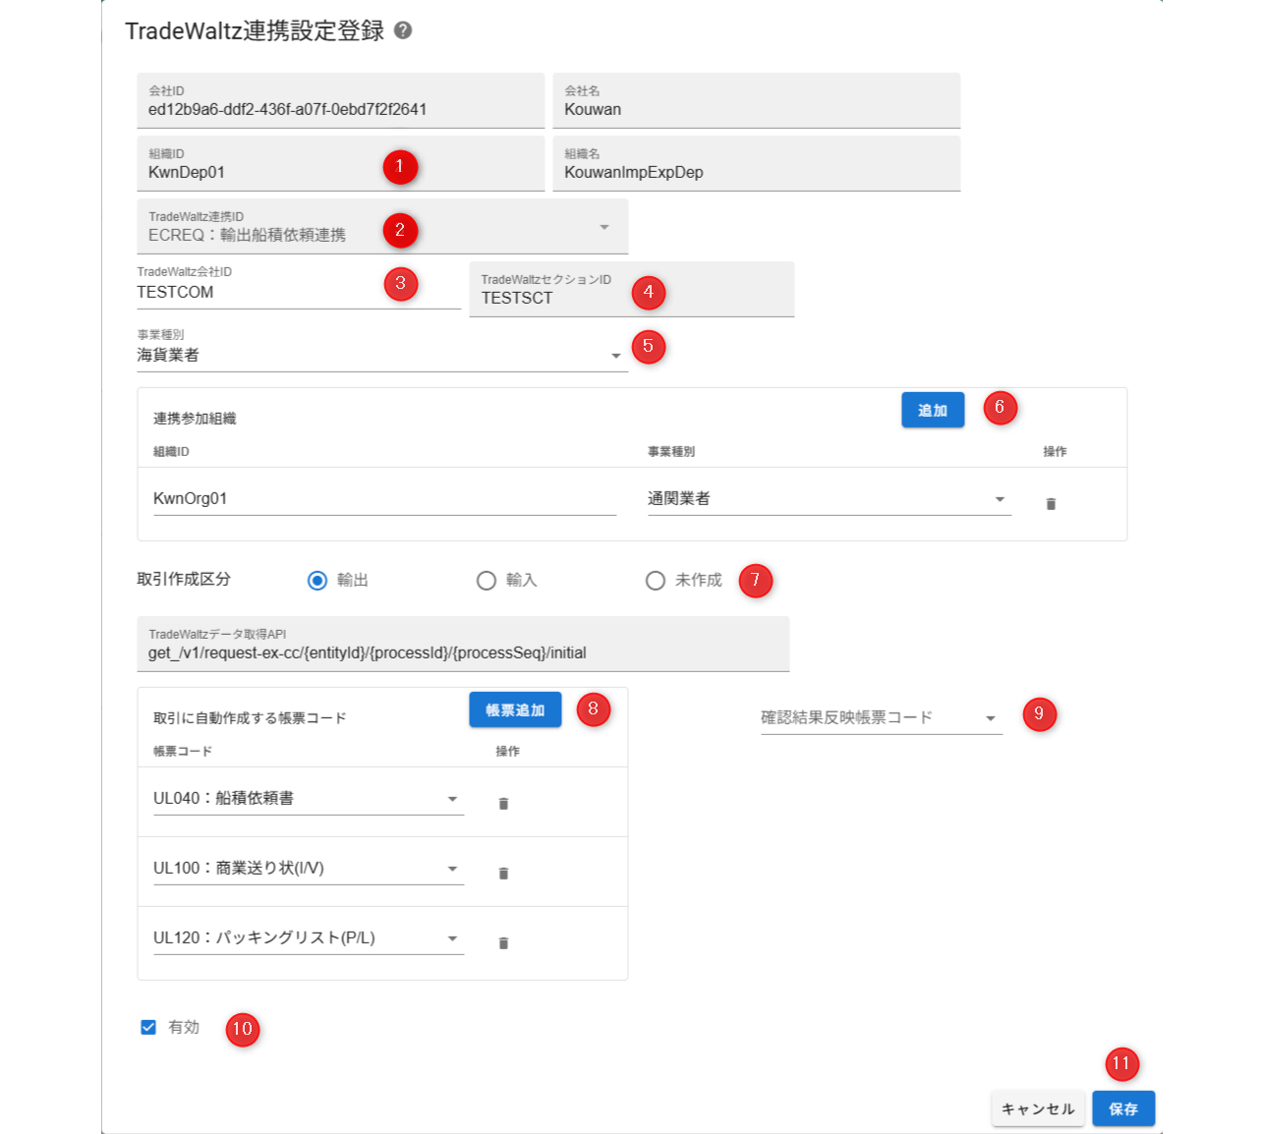Image resolution: width=1261 pixels, height=1134 pixels.
Task: Click the 帳票追加 button
Action: click(515, 709)
